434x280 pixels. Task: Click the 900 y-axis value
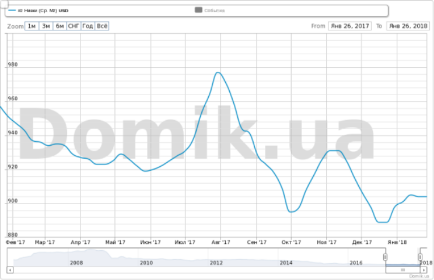pos(12,201)
